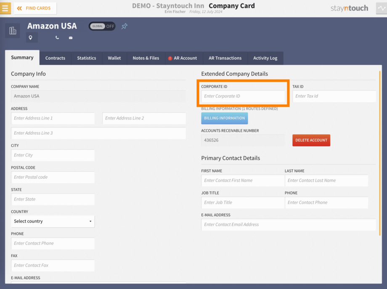Focus the Postal Code input field

point(53,177)
